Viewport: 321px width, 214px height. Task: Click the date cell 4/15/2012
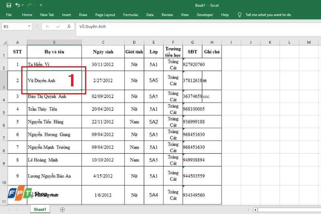[103, 176]
